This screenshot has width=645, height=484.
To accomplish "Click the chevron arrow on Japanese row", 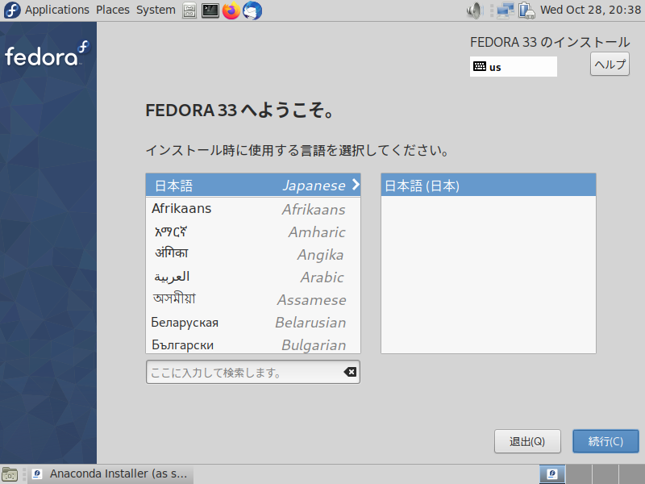I will [x=356, y=185].
